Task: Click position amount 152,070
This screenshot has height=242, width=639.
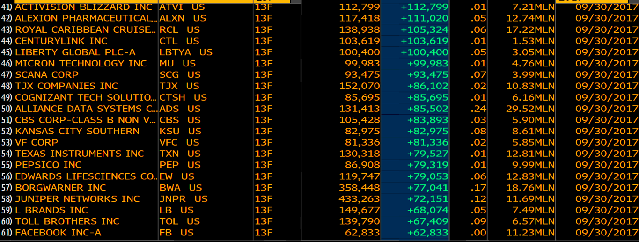Action: pyautogui.click(x=360, y=86)
